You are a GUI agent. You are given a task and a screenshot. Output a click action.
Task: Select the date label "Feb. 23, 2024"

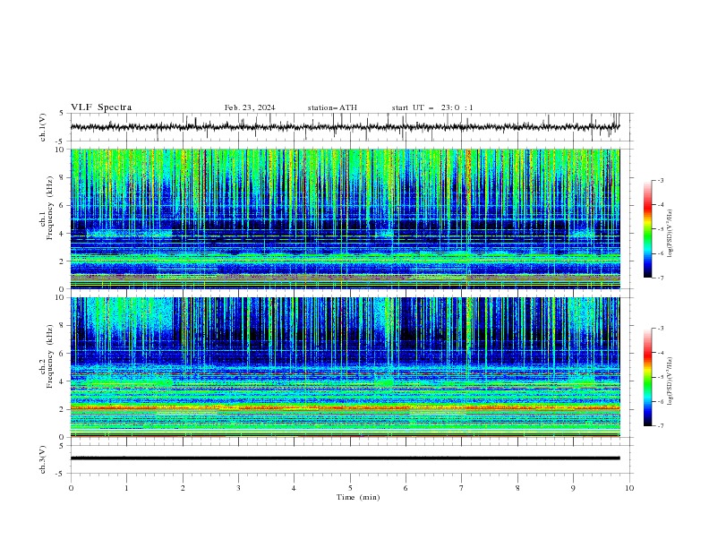(x=250, y=107)
